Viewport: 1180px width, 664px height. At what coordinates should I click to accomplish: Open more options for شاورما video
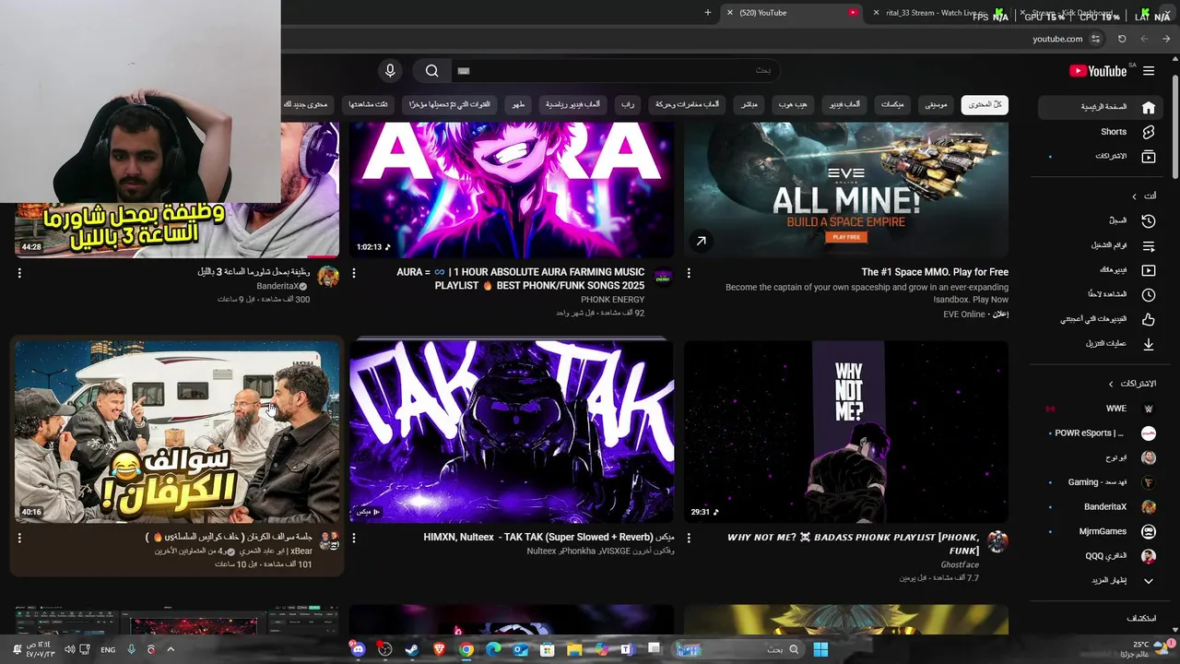[19, 273]
